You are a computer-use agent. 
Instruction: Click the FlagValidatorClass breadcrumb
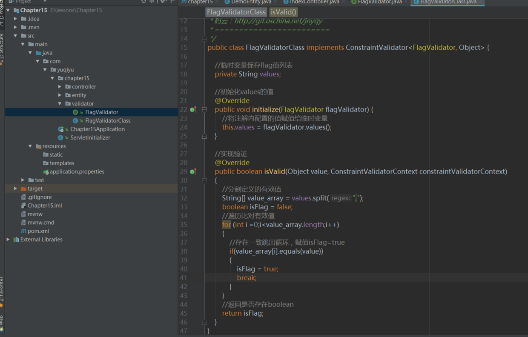coord(236,12)
